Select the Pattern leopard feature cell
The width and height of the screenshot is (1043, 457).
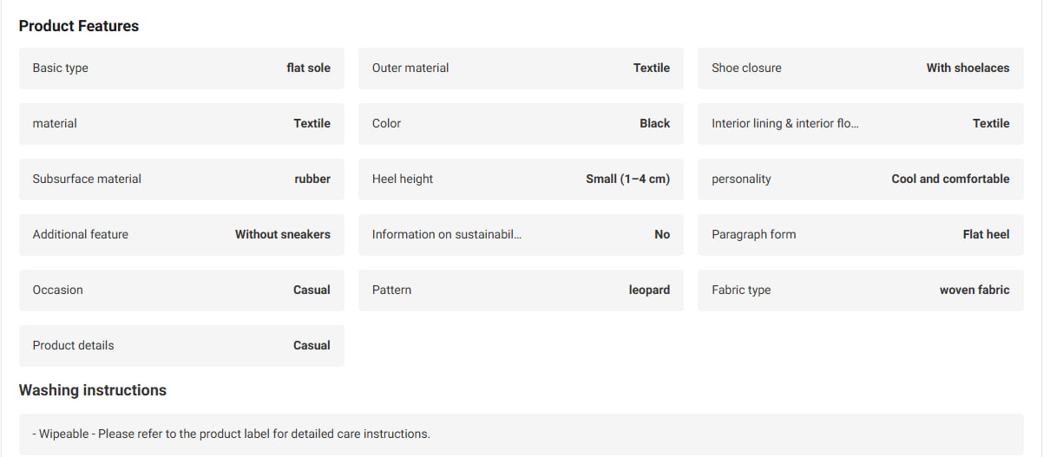click(521, 290)
